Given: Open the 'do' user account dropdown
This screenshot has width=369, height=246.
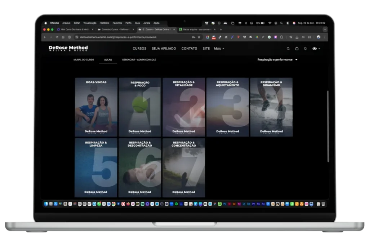Looking at the screenshot, I should click(316, 49).
